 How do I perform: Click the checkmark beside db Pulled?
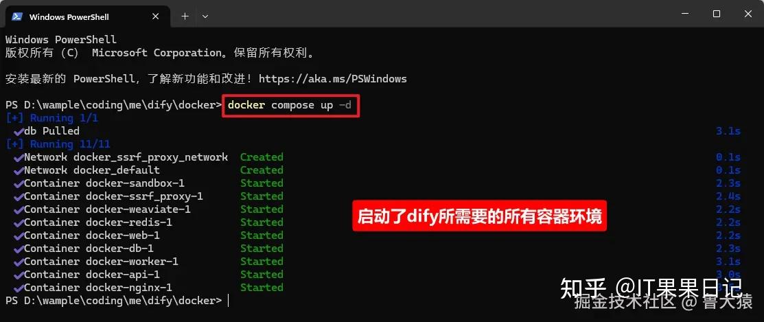[19, 132]
